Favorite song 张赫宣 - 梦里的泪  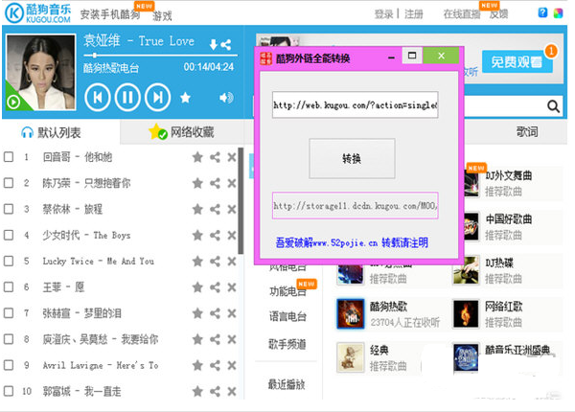(197, 313)
